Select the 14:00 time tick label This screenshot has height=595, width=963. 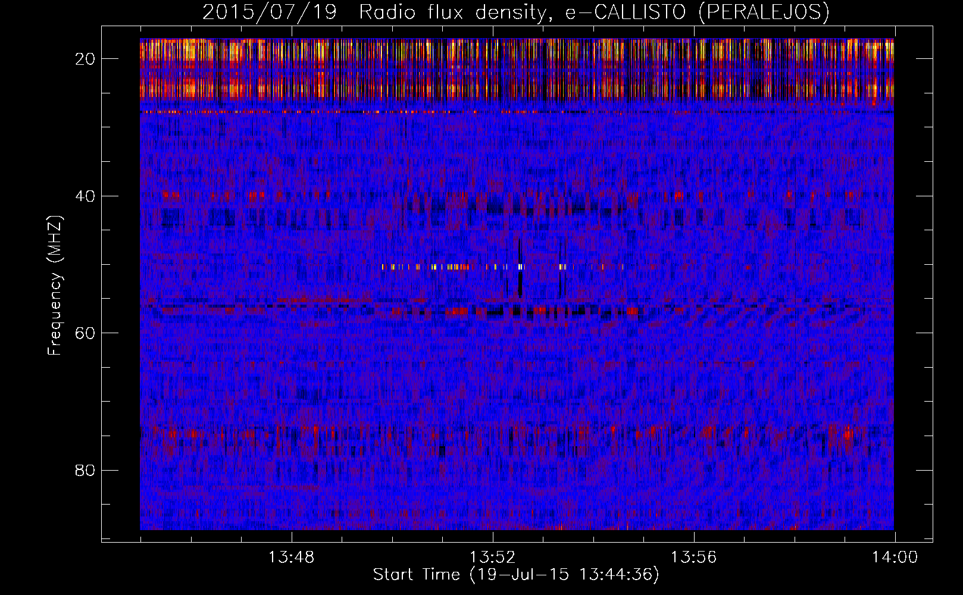[895, 558]
